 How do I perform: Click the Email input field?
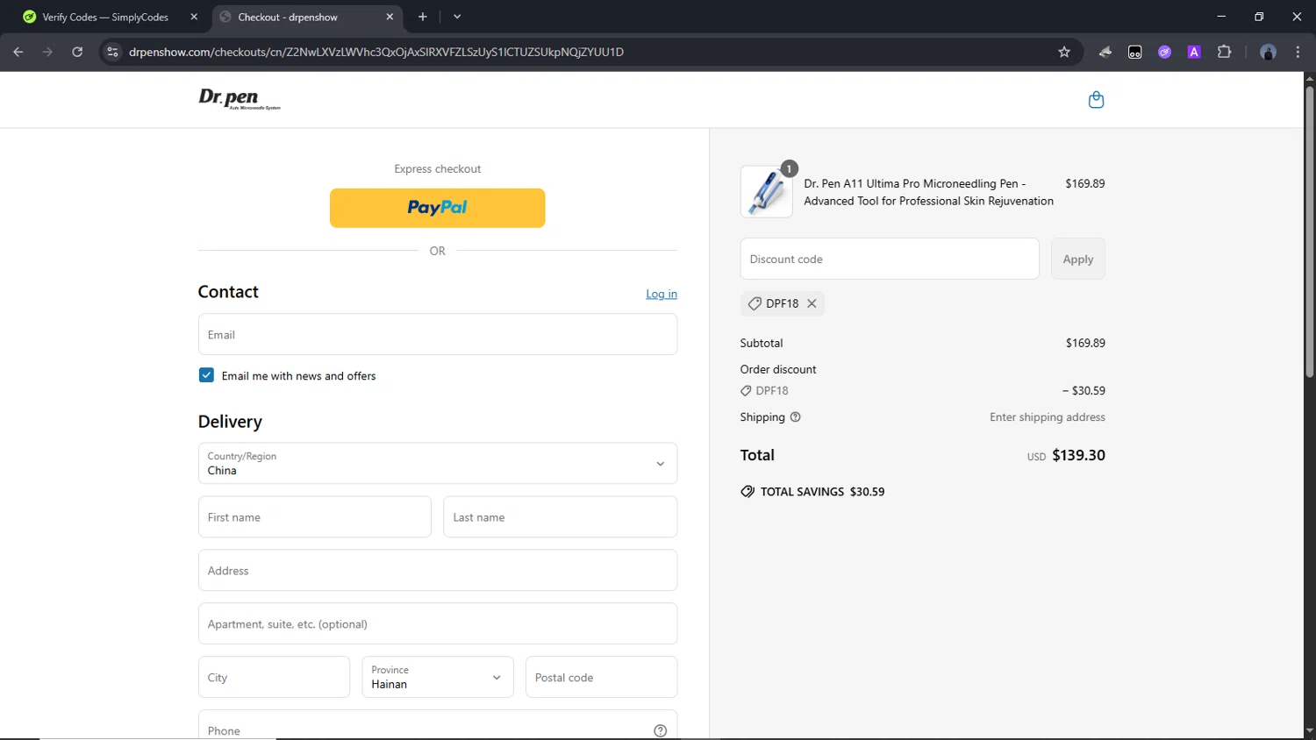click(x=438, y=334)
